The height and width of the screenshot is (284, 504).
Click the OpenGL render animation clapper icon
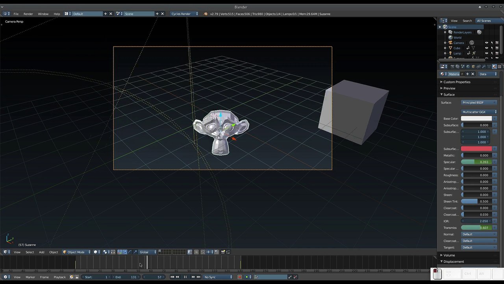[x=228, y=252]
